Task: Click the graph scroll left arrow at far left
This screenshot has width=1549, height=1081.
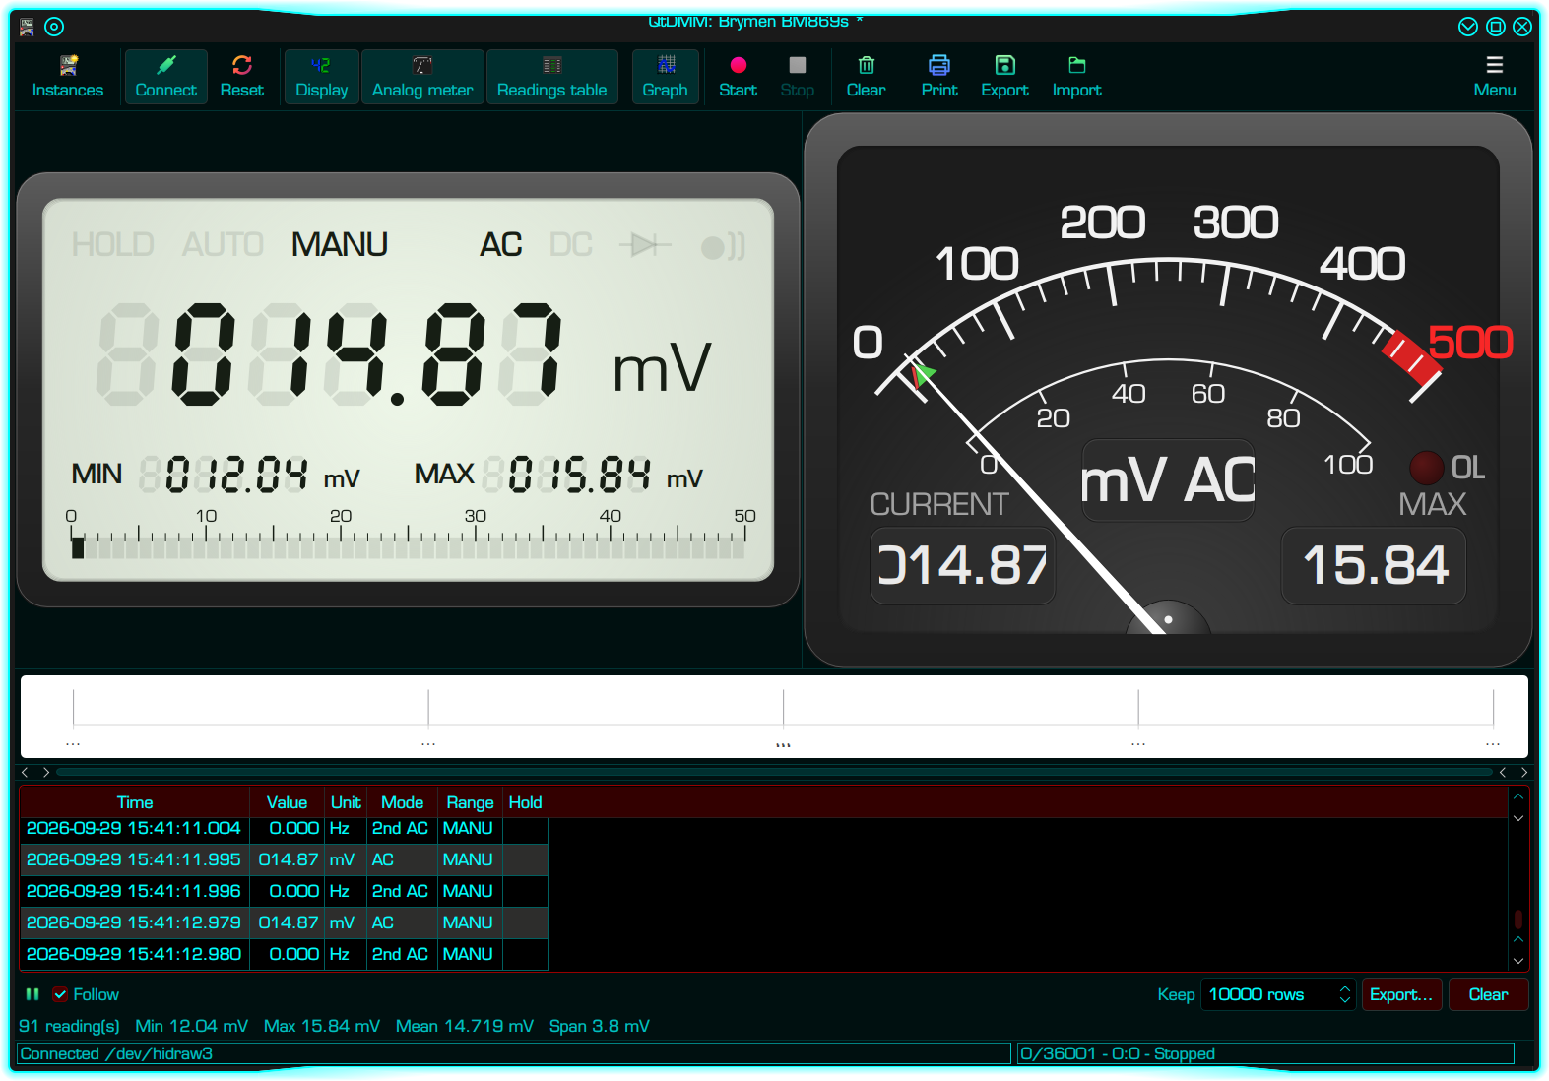Action: click(x=25, y=772)
